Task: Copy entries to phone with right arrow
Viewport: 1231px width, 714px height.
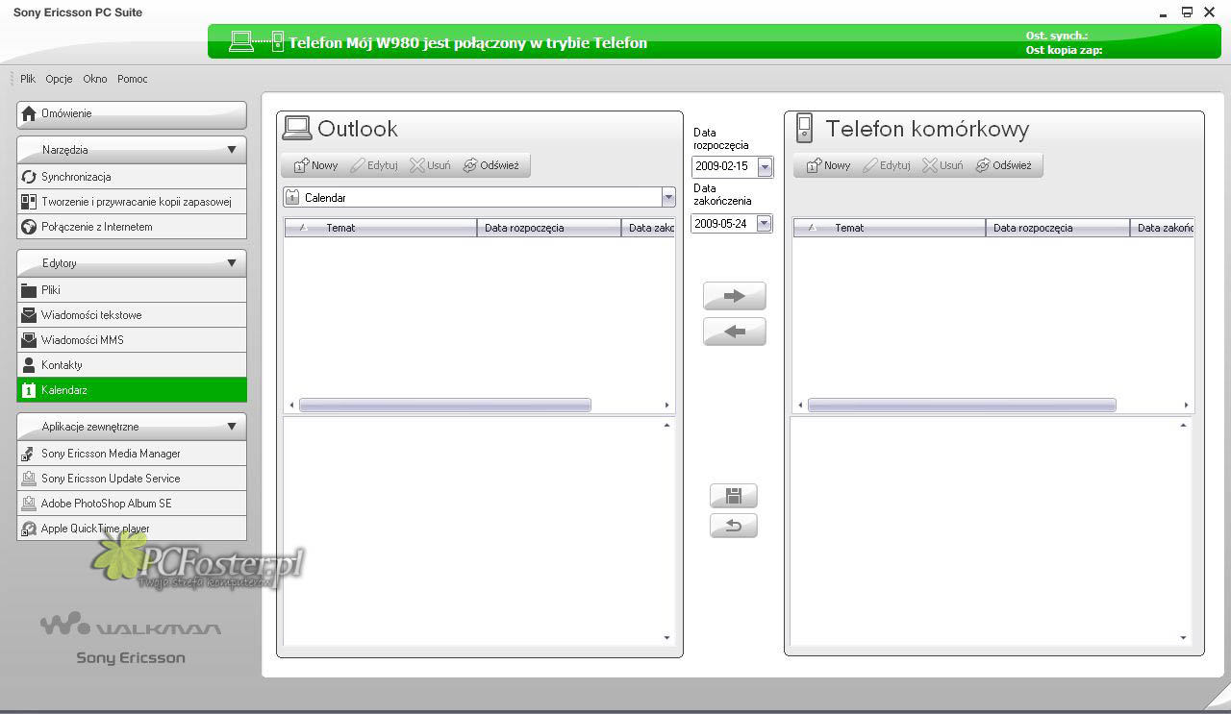Action: coord(735,296)
